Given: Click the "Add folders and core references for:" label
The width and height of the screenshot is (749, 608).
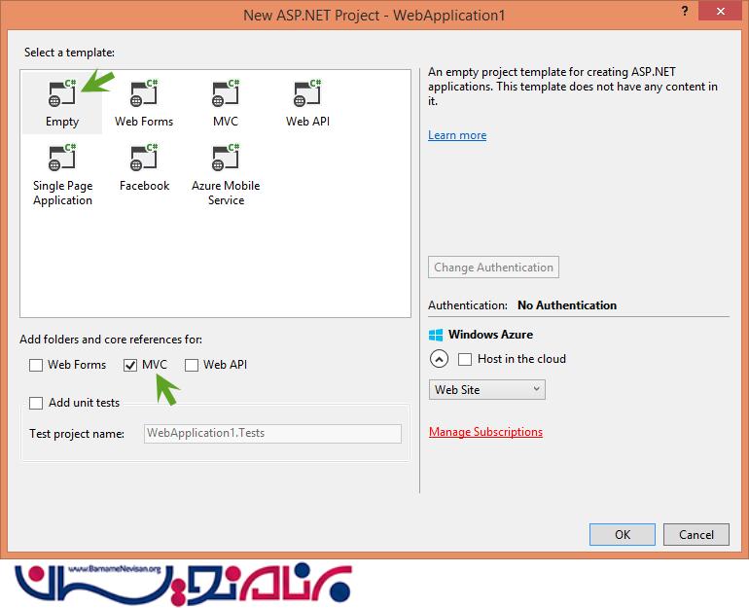Looking at the screenshot, I should coord(111,340).
